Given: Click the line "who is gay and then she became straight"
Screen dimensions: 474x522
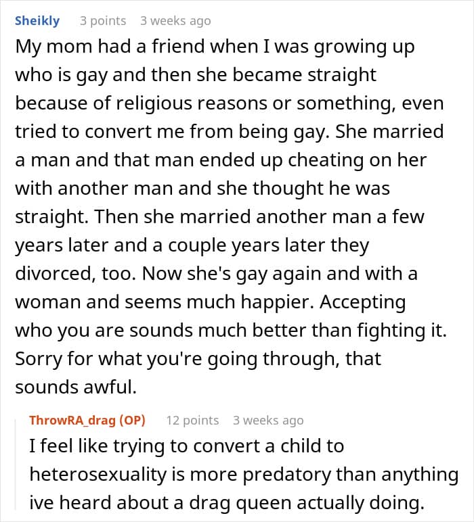Looking at the screenshot, I should (196, 76).
